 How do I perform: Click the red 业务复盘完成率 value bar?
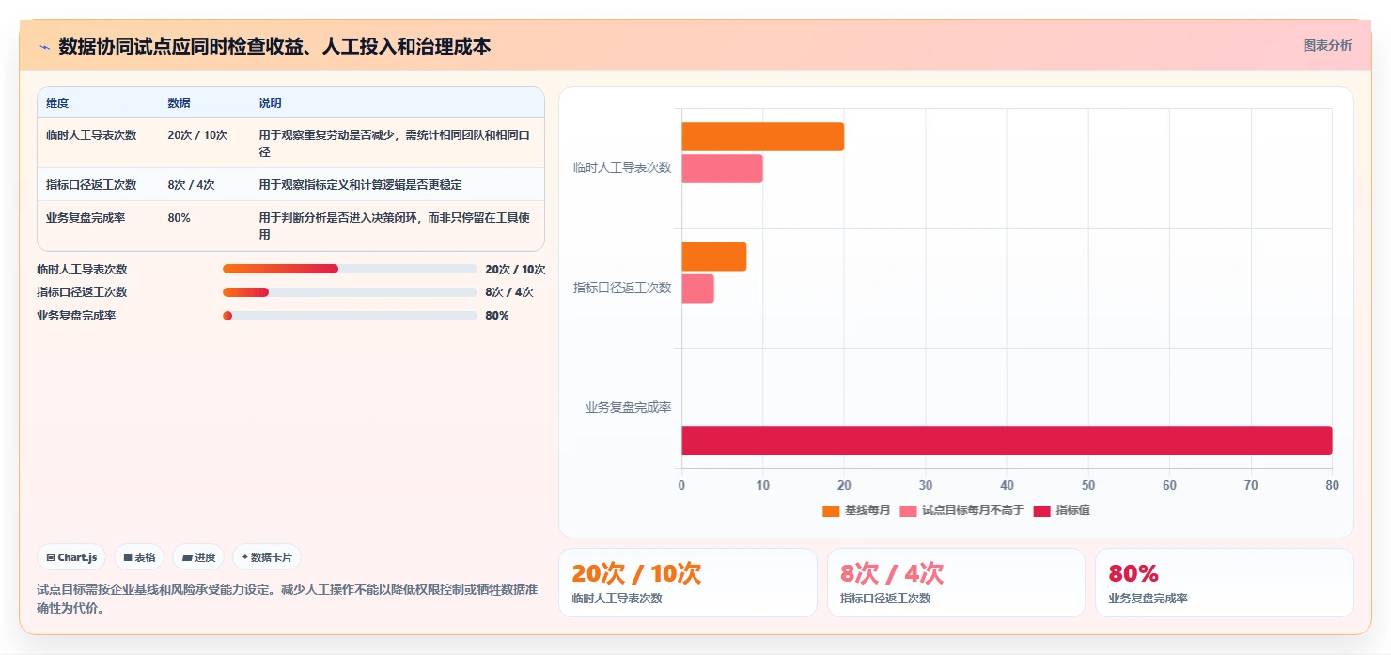coord(1007,440)
